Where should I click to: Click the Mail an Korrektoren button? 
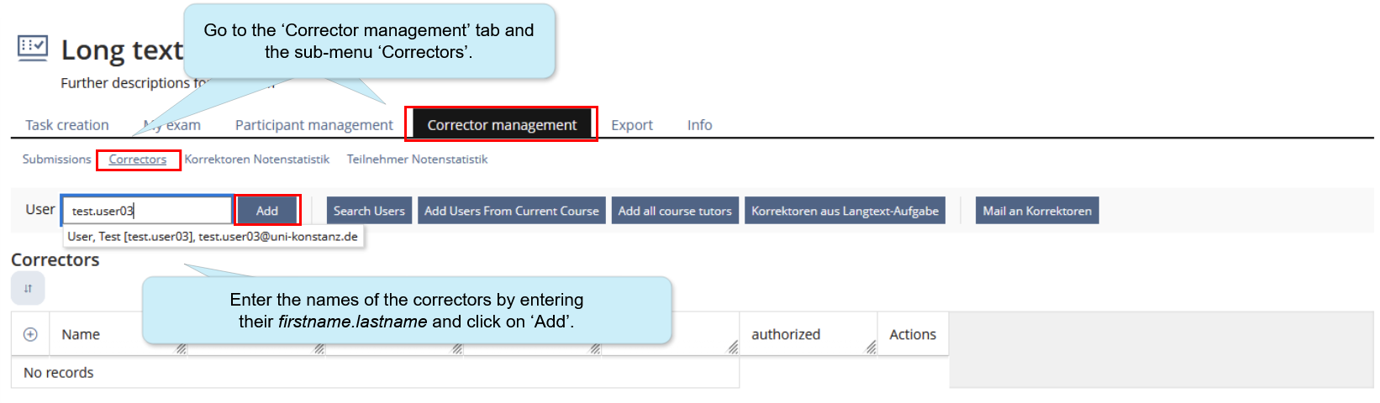(1037, 211)
